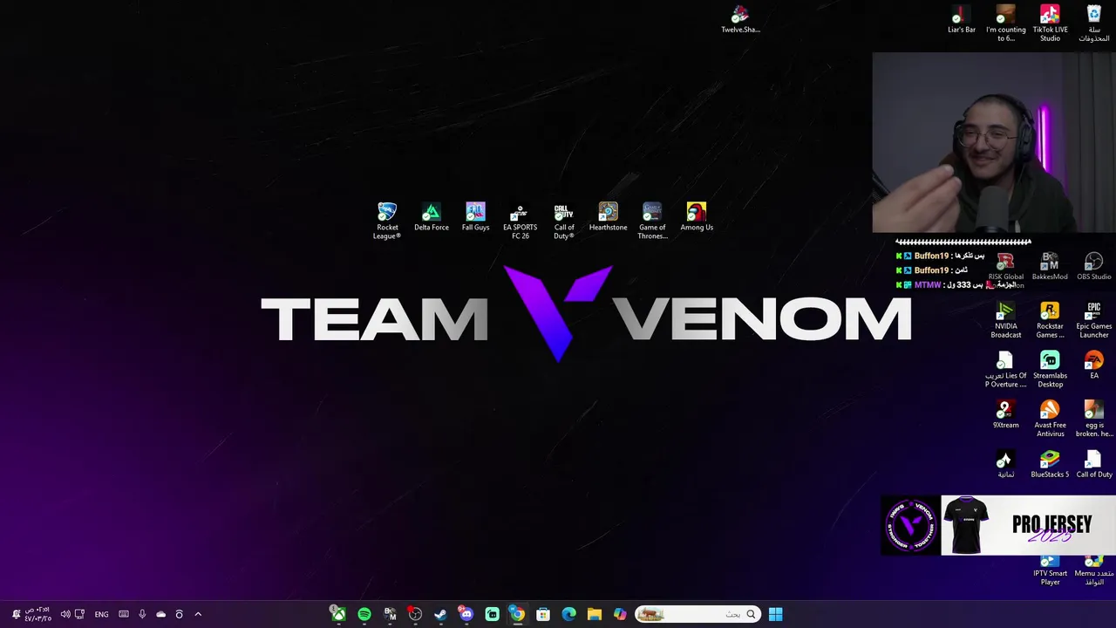Viewport: 1116px width, 628px height.
Task: Launch TikTok LIVE Studio
Action: 1050,23
